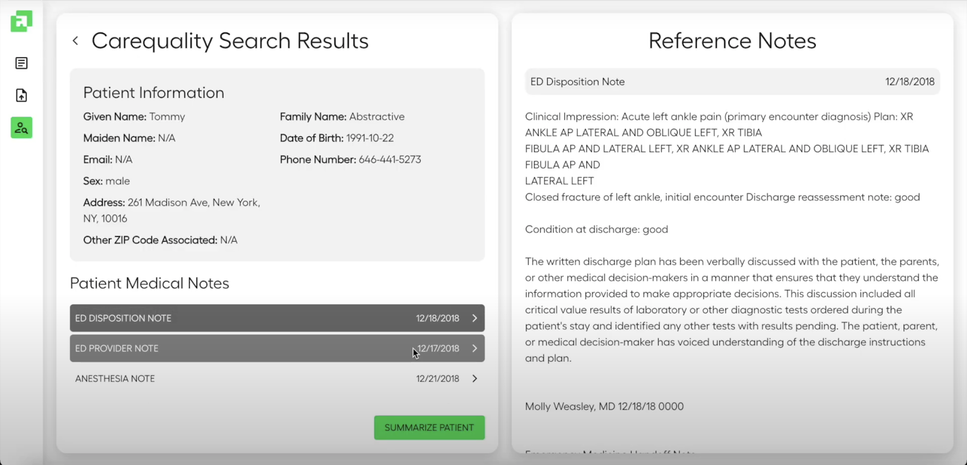Screen dimensions: 967x465
Task: Click the 12/17/2018 date in notes list
Action: tap(438, 348)
